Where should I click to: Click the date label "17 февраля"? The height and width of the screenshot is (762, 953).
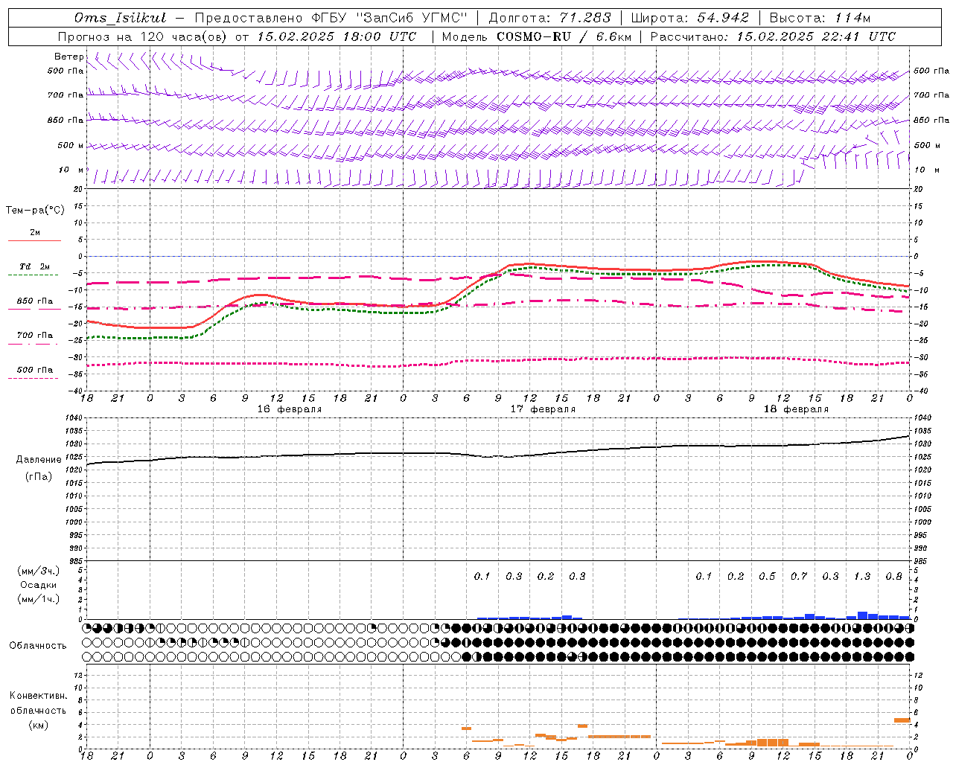[x=543, y=409]
